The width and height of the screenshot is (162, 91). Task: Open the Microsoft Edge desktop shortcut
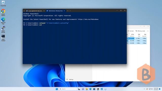tap(3, 21)
